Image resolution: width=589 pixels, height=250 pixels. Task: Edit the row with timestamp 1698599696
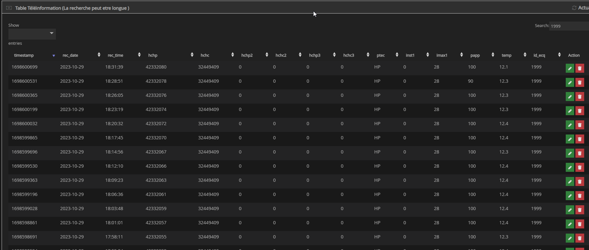(570, 153)
